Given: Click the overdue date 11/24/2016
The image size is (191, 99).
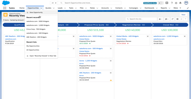Looking at the screenshot, I should [121, 43].
